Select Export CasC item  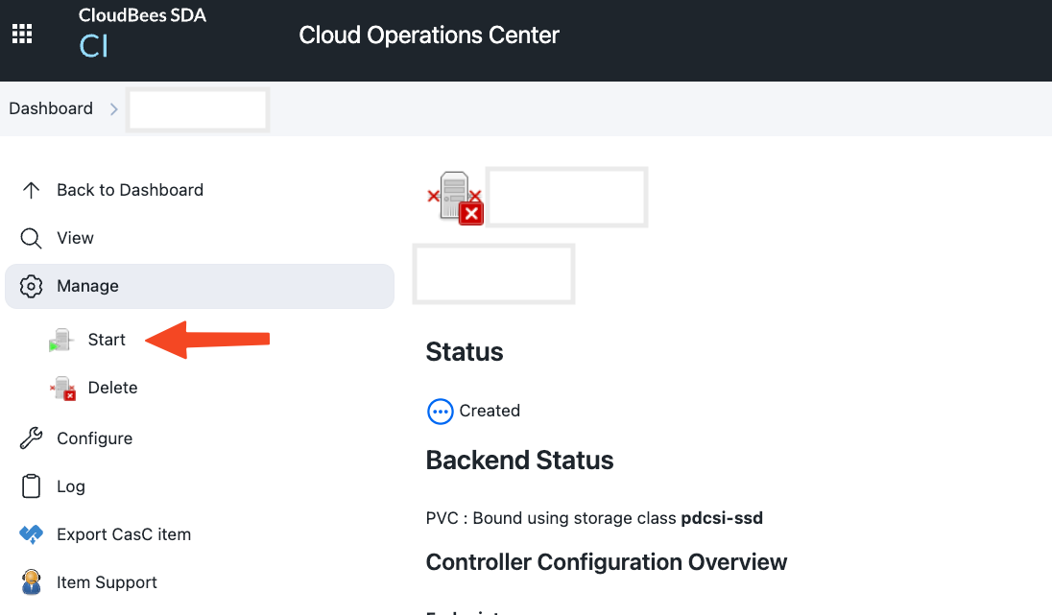(124, 534)
